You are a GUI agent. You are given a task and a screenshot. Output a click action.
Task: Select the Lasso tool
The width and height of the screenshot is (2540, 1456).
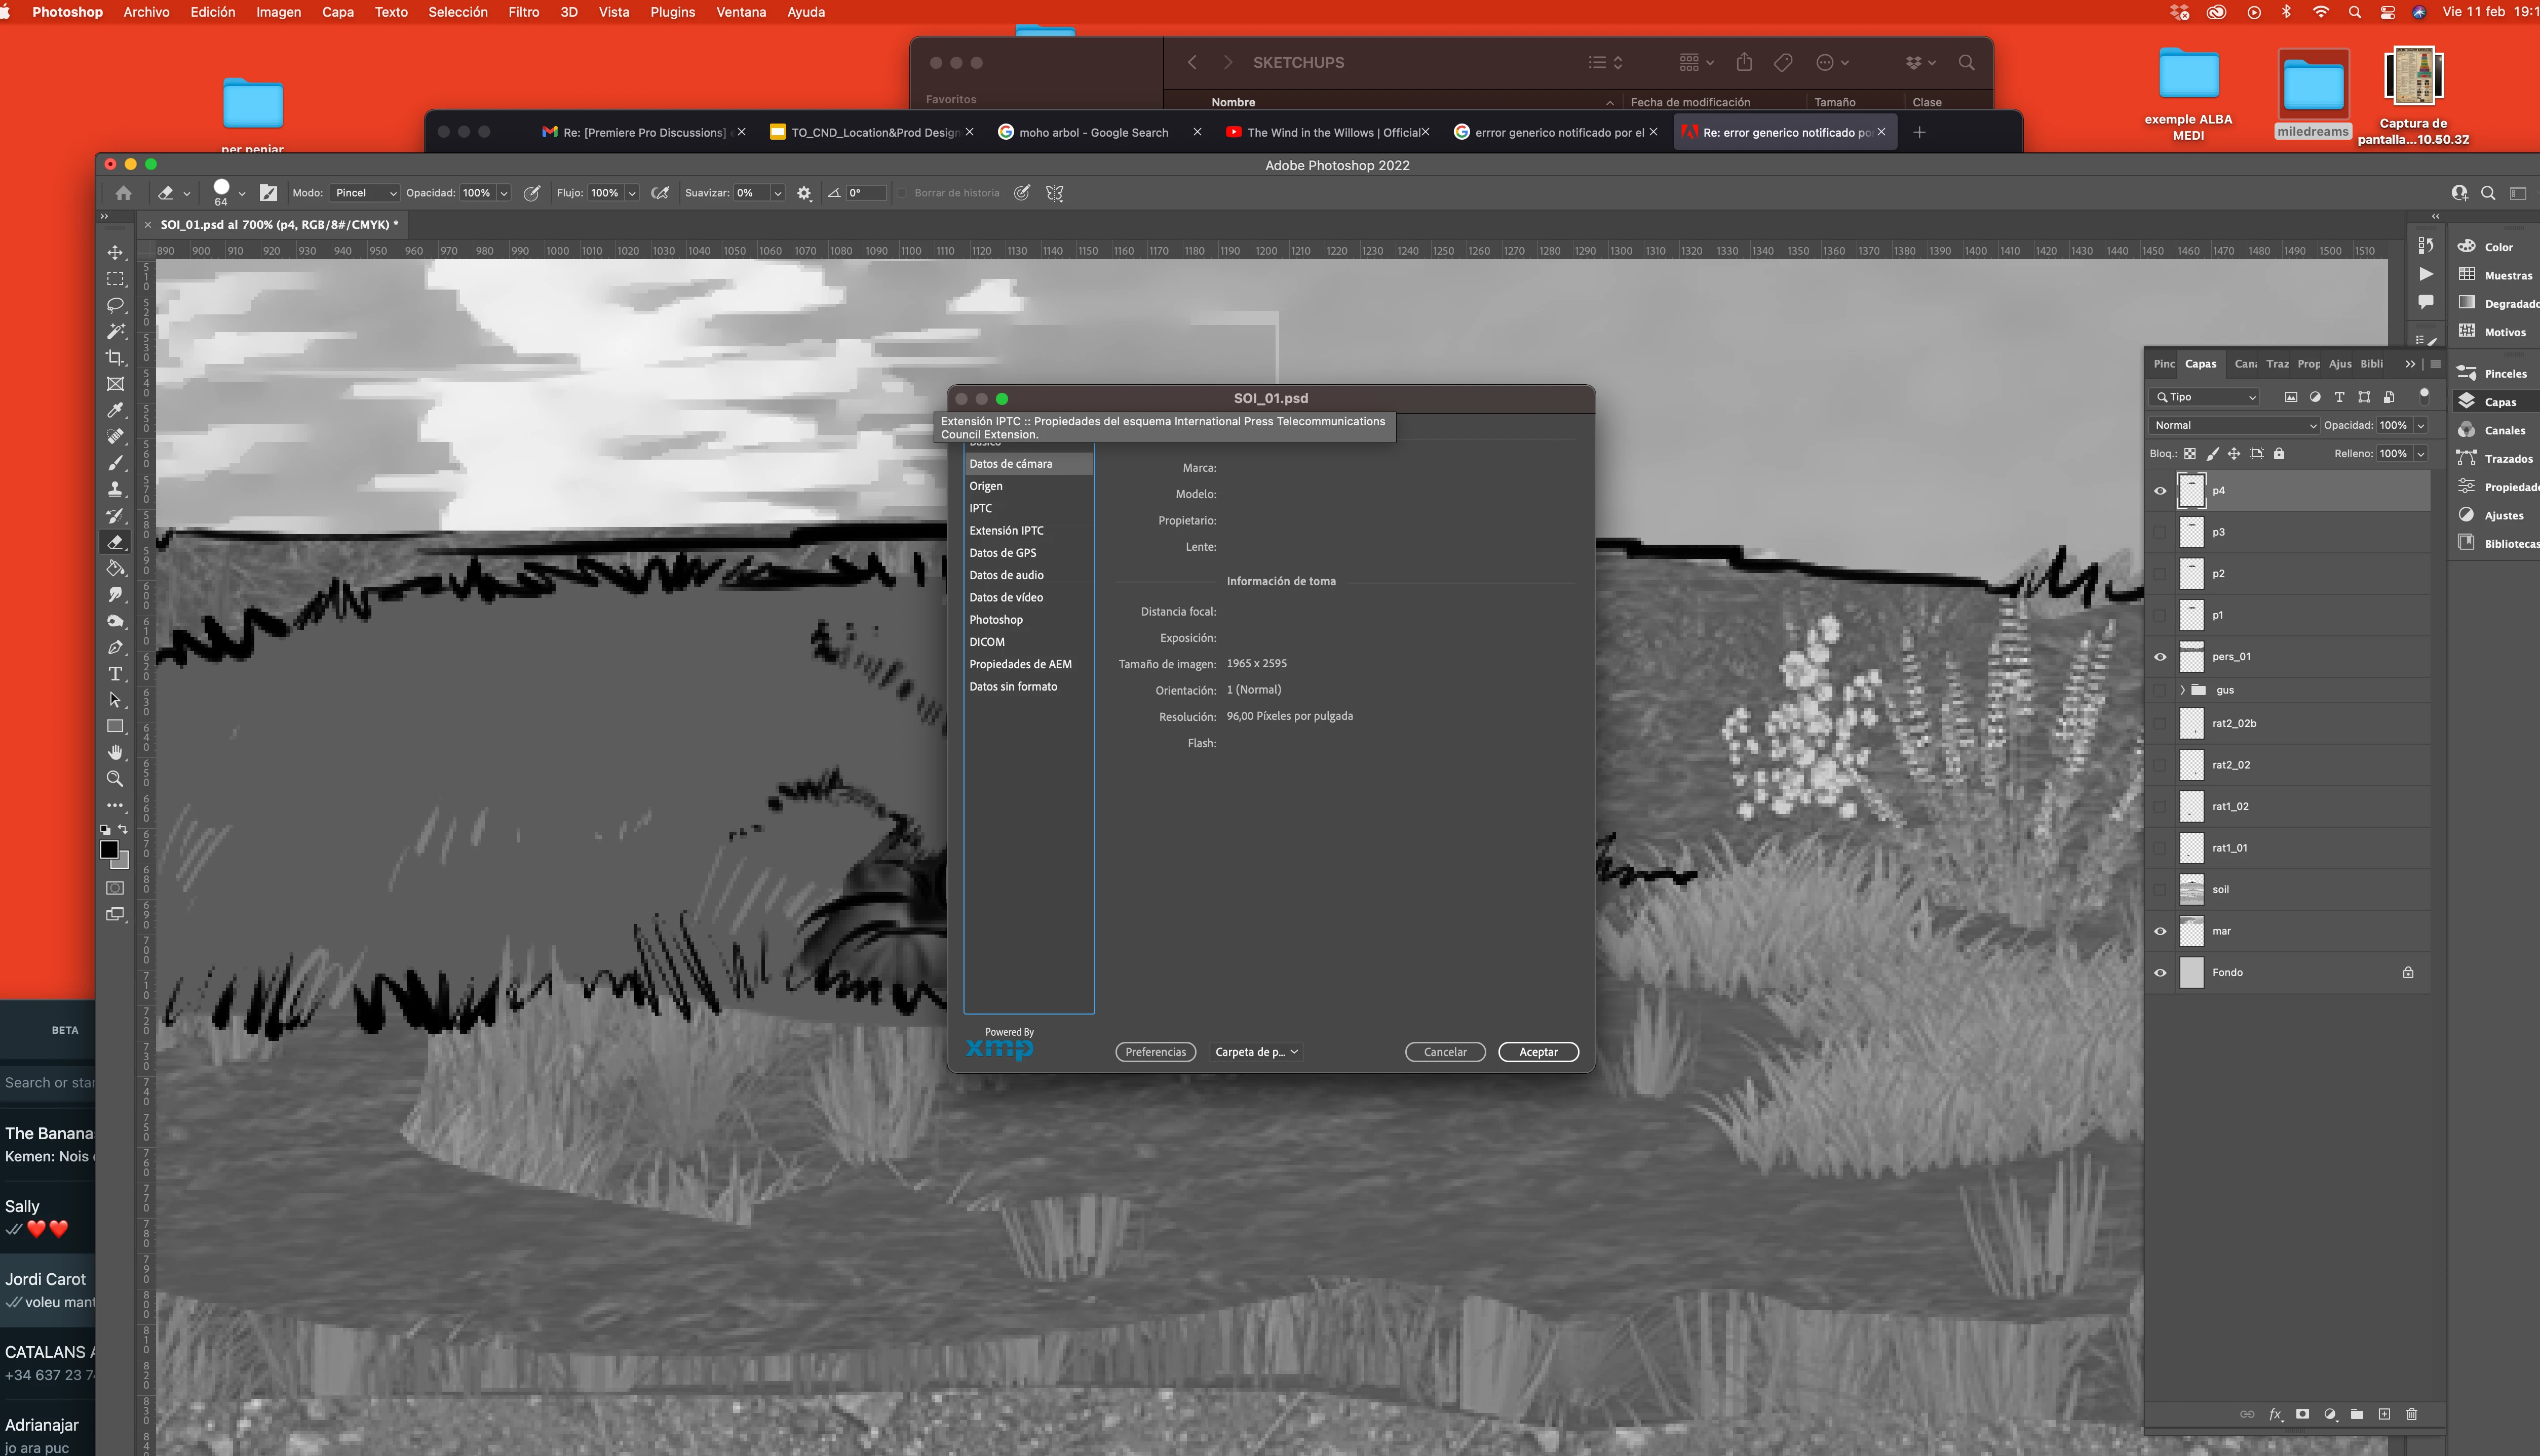point(115,305)
